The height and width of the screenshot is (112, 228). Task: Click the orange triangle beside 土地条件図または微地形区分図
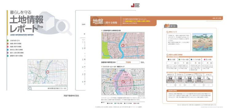click(102, 30)
